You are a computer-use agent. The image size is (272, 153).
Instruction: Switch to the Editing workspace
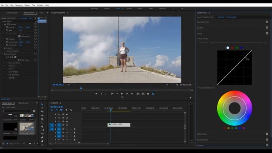click(x=107, y=8)
